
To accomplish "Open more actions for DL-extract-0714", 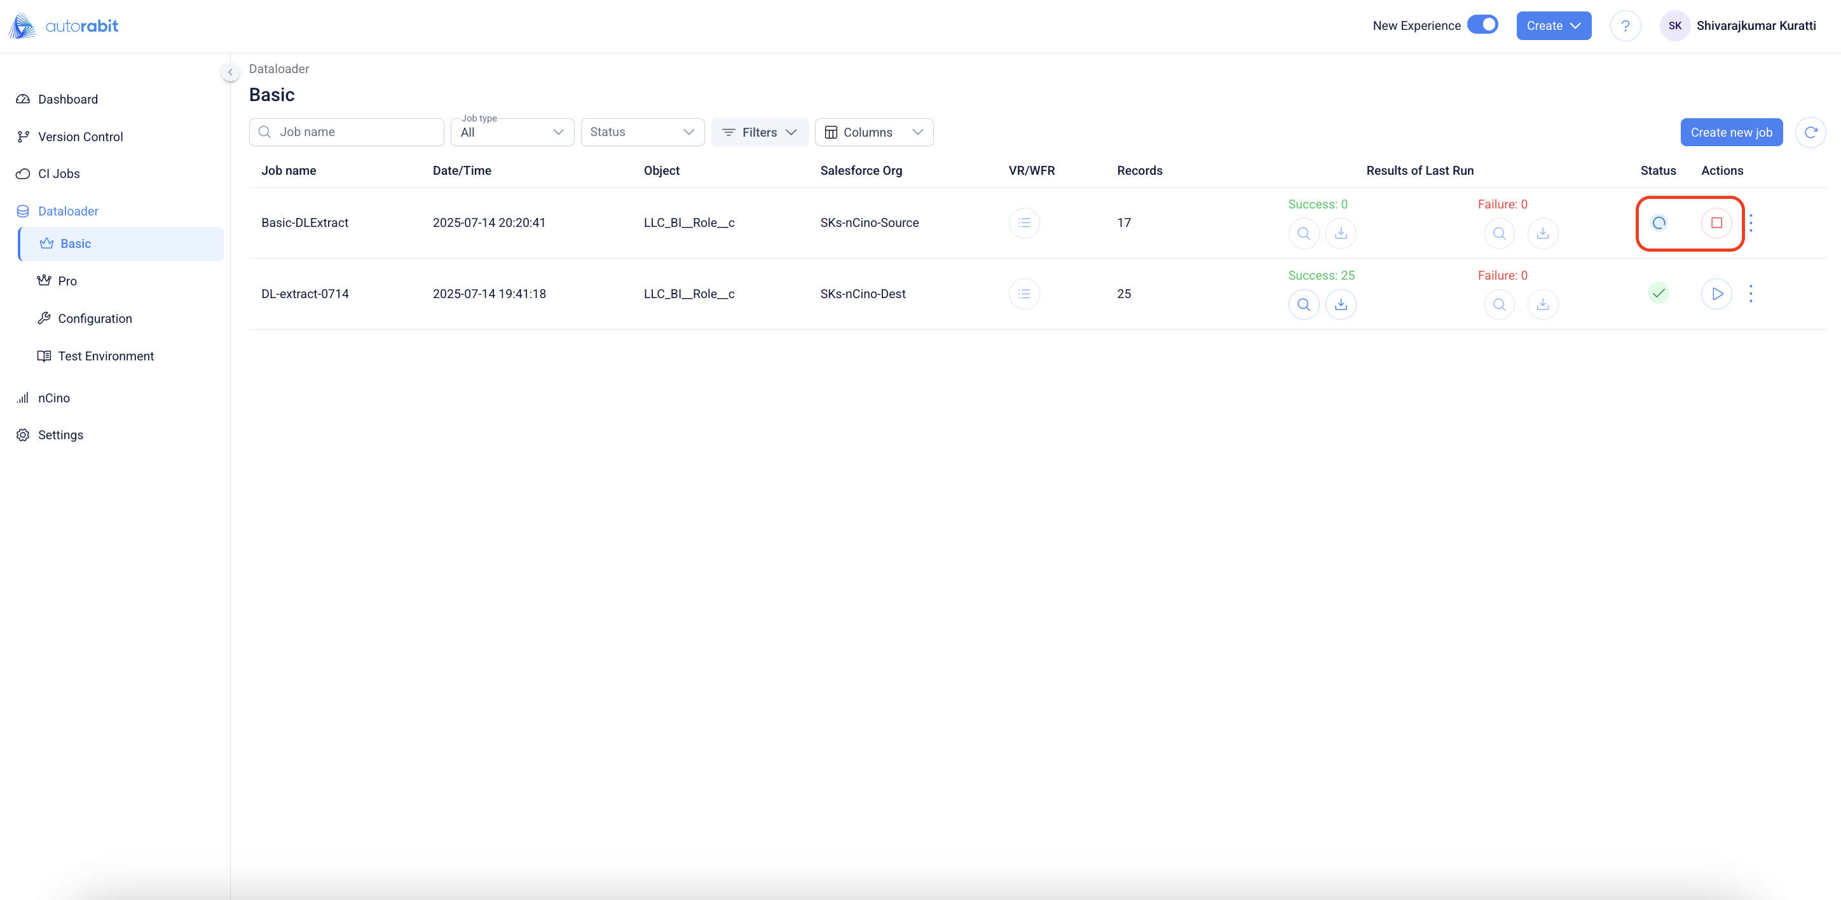I will click(1750, 294).
